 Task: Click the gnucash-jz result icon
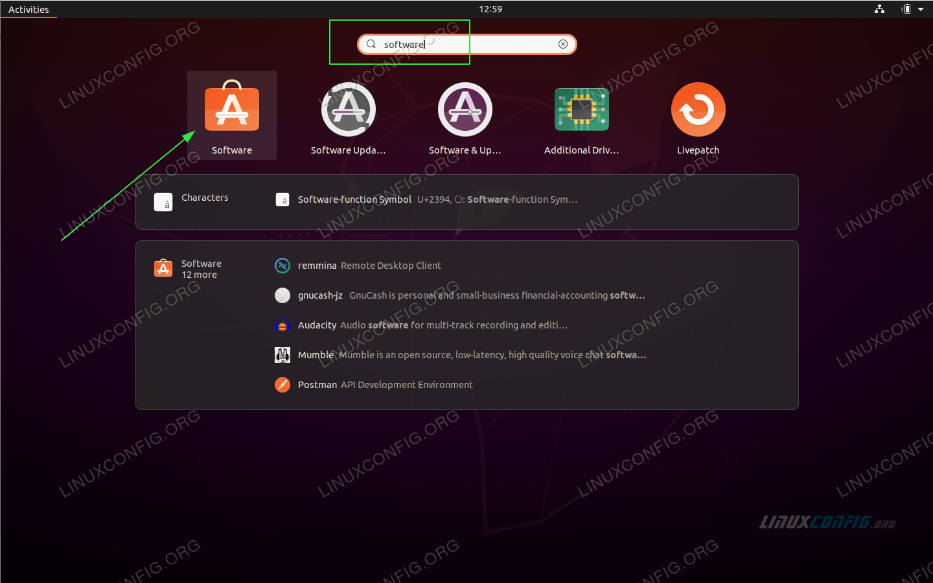click(x=282, y=295)
